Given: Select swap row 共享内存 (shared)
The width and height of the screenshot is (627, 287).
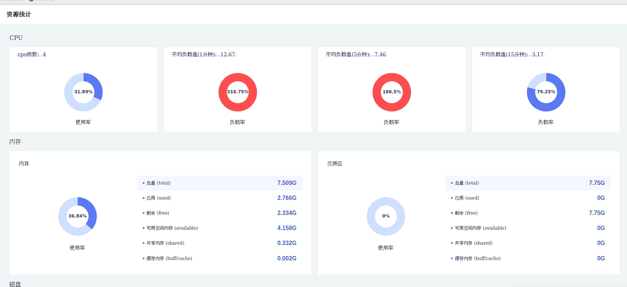Looking at the screenshot, I should coord(528,243).
